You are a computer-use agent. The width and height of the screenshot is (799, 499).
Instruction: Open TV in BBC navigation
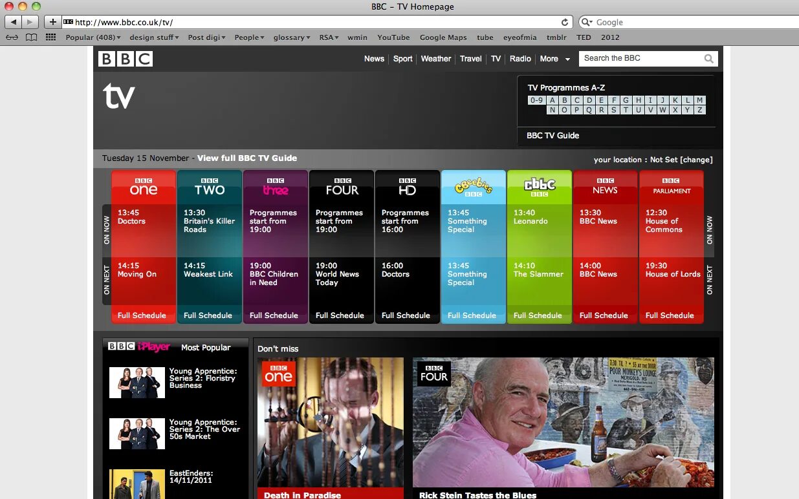tap(496, 59)
